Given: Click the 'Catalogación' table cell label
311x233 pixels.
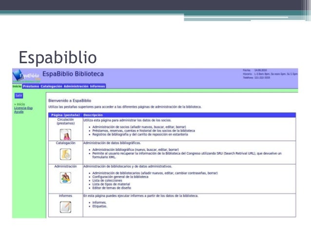Looking at the screenshot, I should (x=66, y=143).
